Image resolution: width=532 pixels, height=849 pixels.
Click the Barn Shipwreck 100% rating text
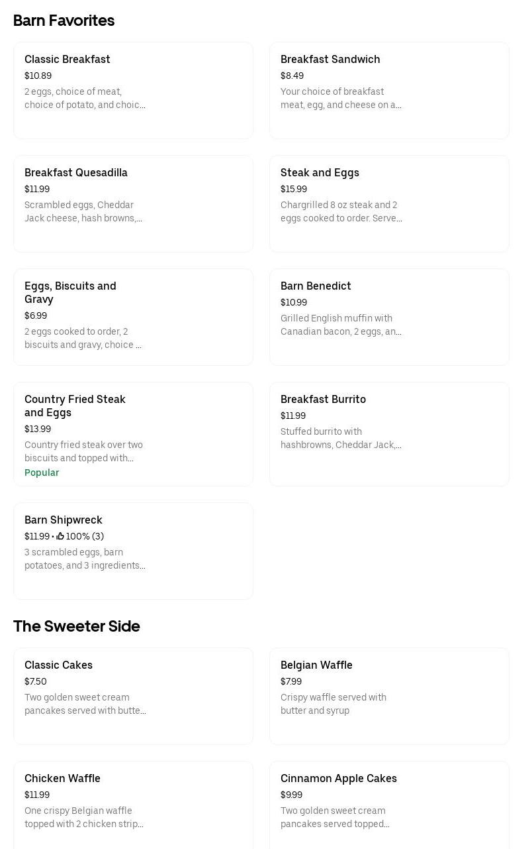coord(85,536)
